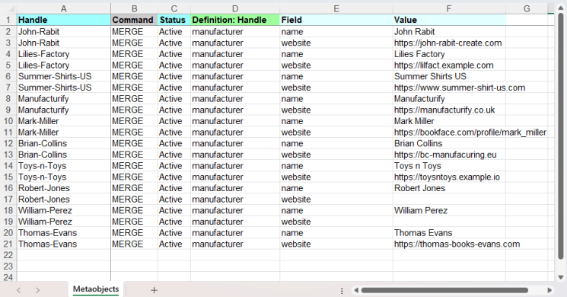The width and height of the screenshot is (567, 297).
Task: Select row 11 header
Action: tap(8, 133)
